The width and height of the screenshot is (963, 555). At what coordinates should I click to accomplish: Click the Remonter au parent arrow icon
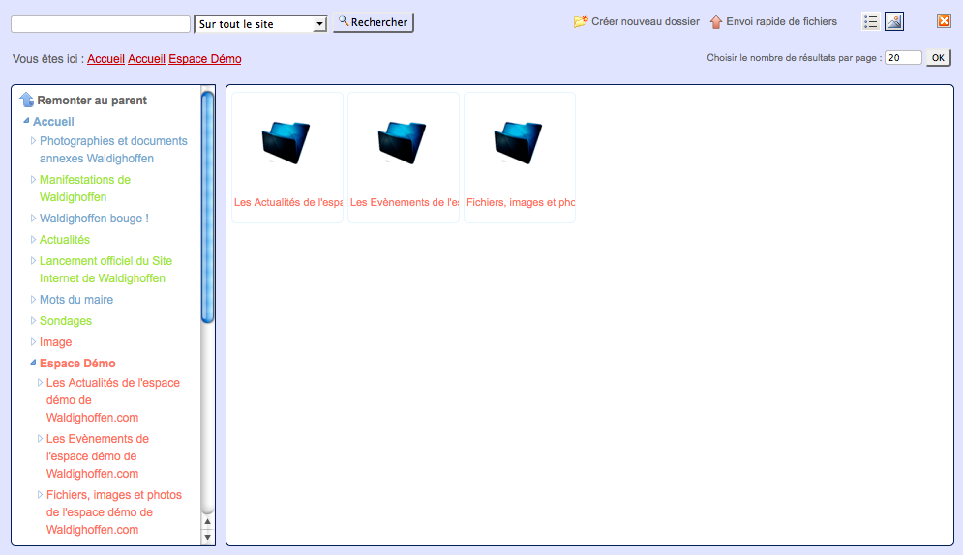27,100
